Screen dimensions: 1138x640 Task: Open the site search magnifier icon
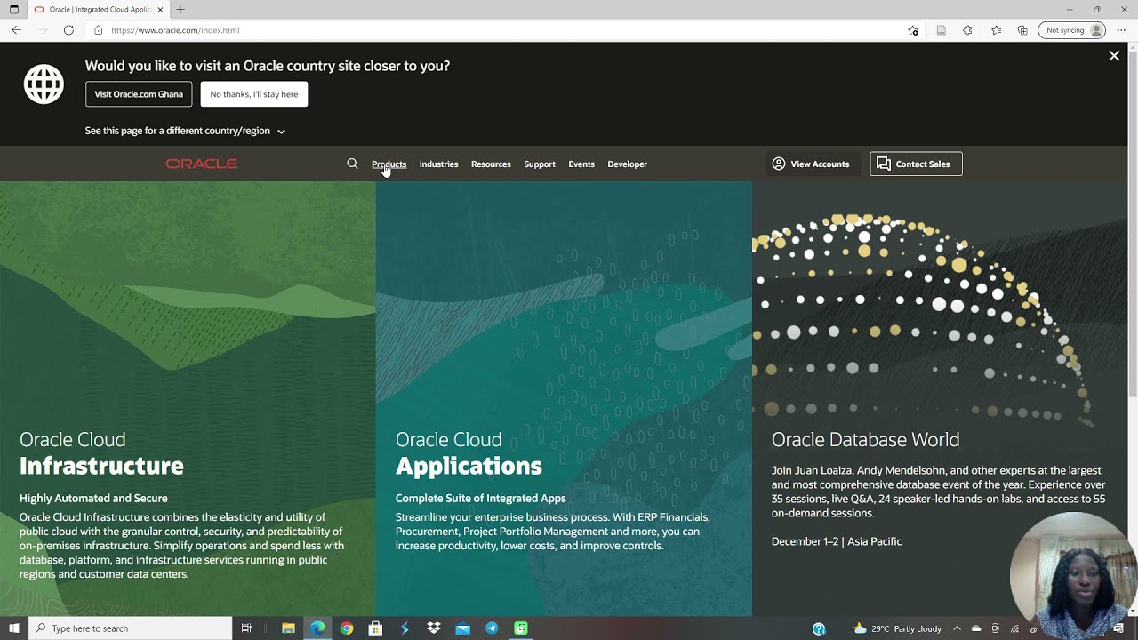click(352, 164)
